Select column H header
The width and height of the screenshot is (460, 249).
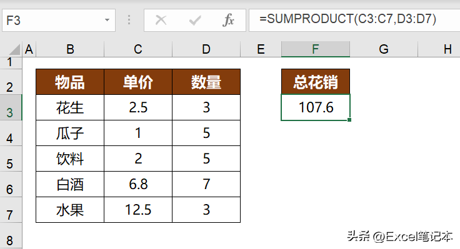click(447, 49)
